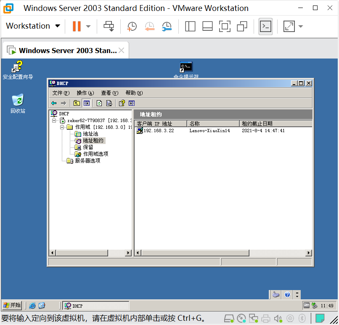Viewport: 339px width, 325px height.
Task: Open DHCP help from the toolbar
Action: pos(122,103)
